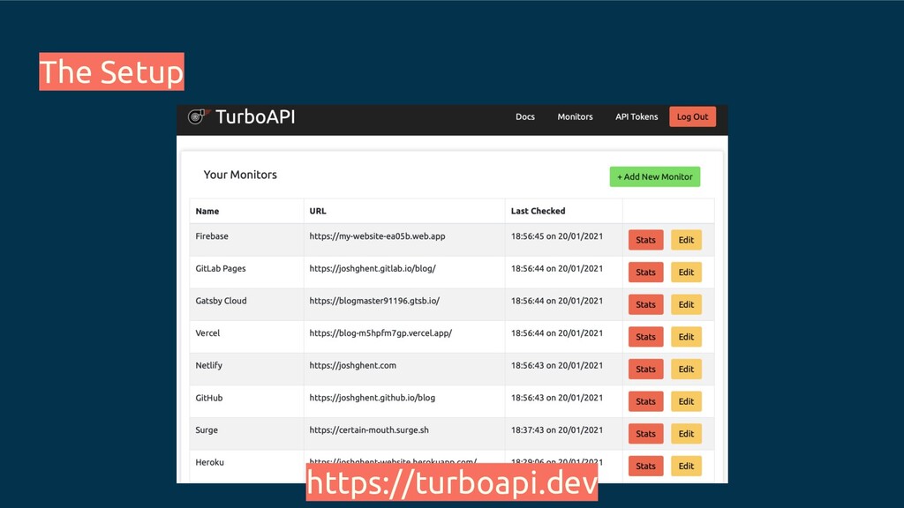Edit the Firebase monitor
This screenshot has width=904, height=508.
click(x=686, y=240)
